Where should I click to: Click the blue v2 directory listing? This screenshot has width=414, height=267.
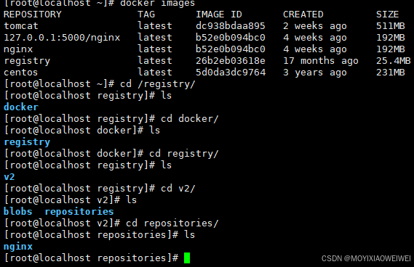point(9,176)
